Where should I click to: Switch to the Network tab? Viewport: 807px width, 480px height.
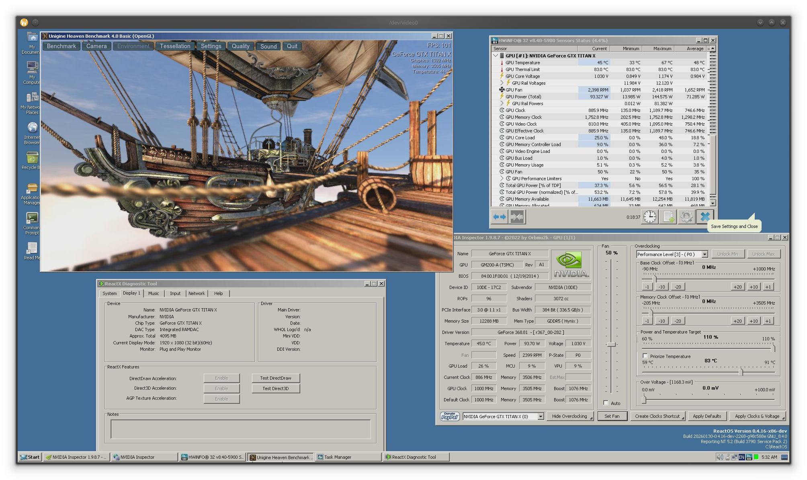(x=197, y=293)
